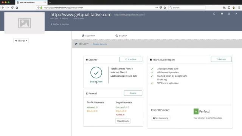
Task: Click the shield icon in Security section bar
Action: [76, 44]
